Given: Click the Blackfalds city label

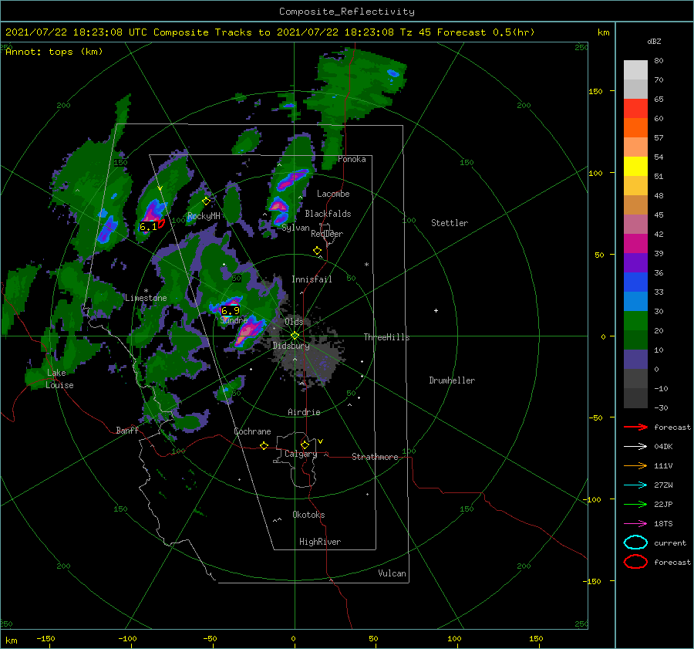Looking at the screenshot, I should (328, 214).
